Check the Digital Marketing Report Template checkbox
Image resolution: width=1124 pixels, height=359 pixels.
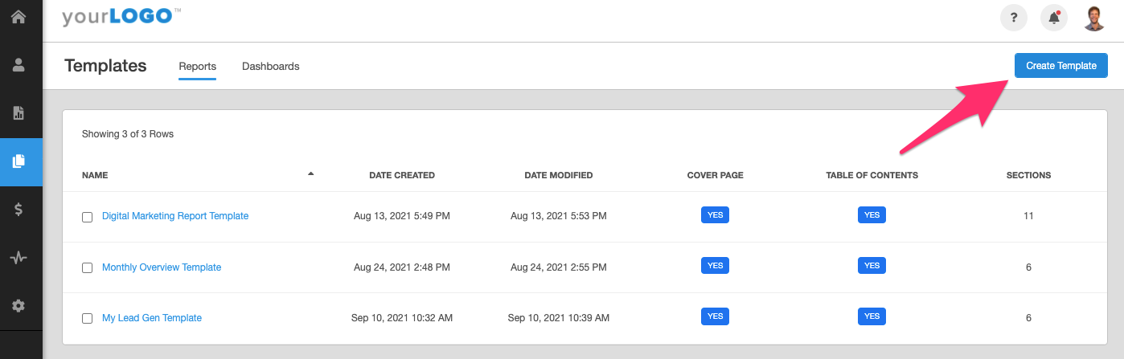point(88,217)
